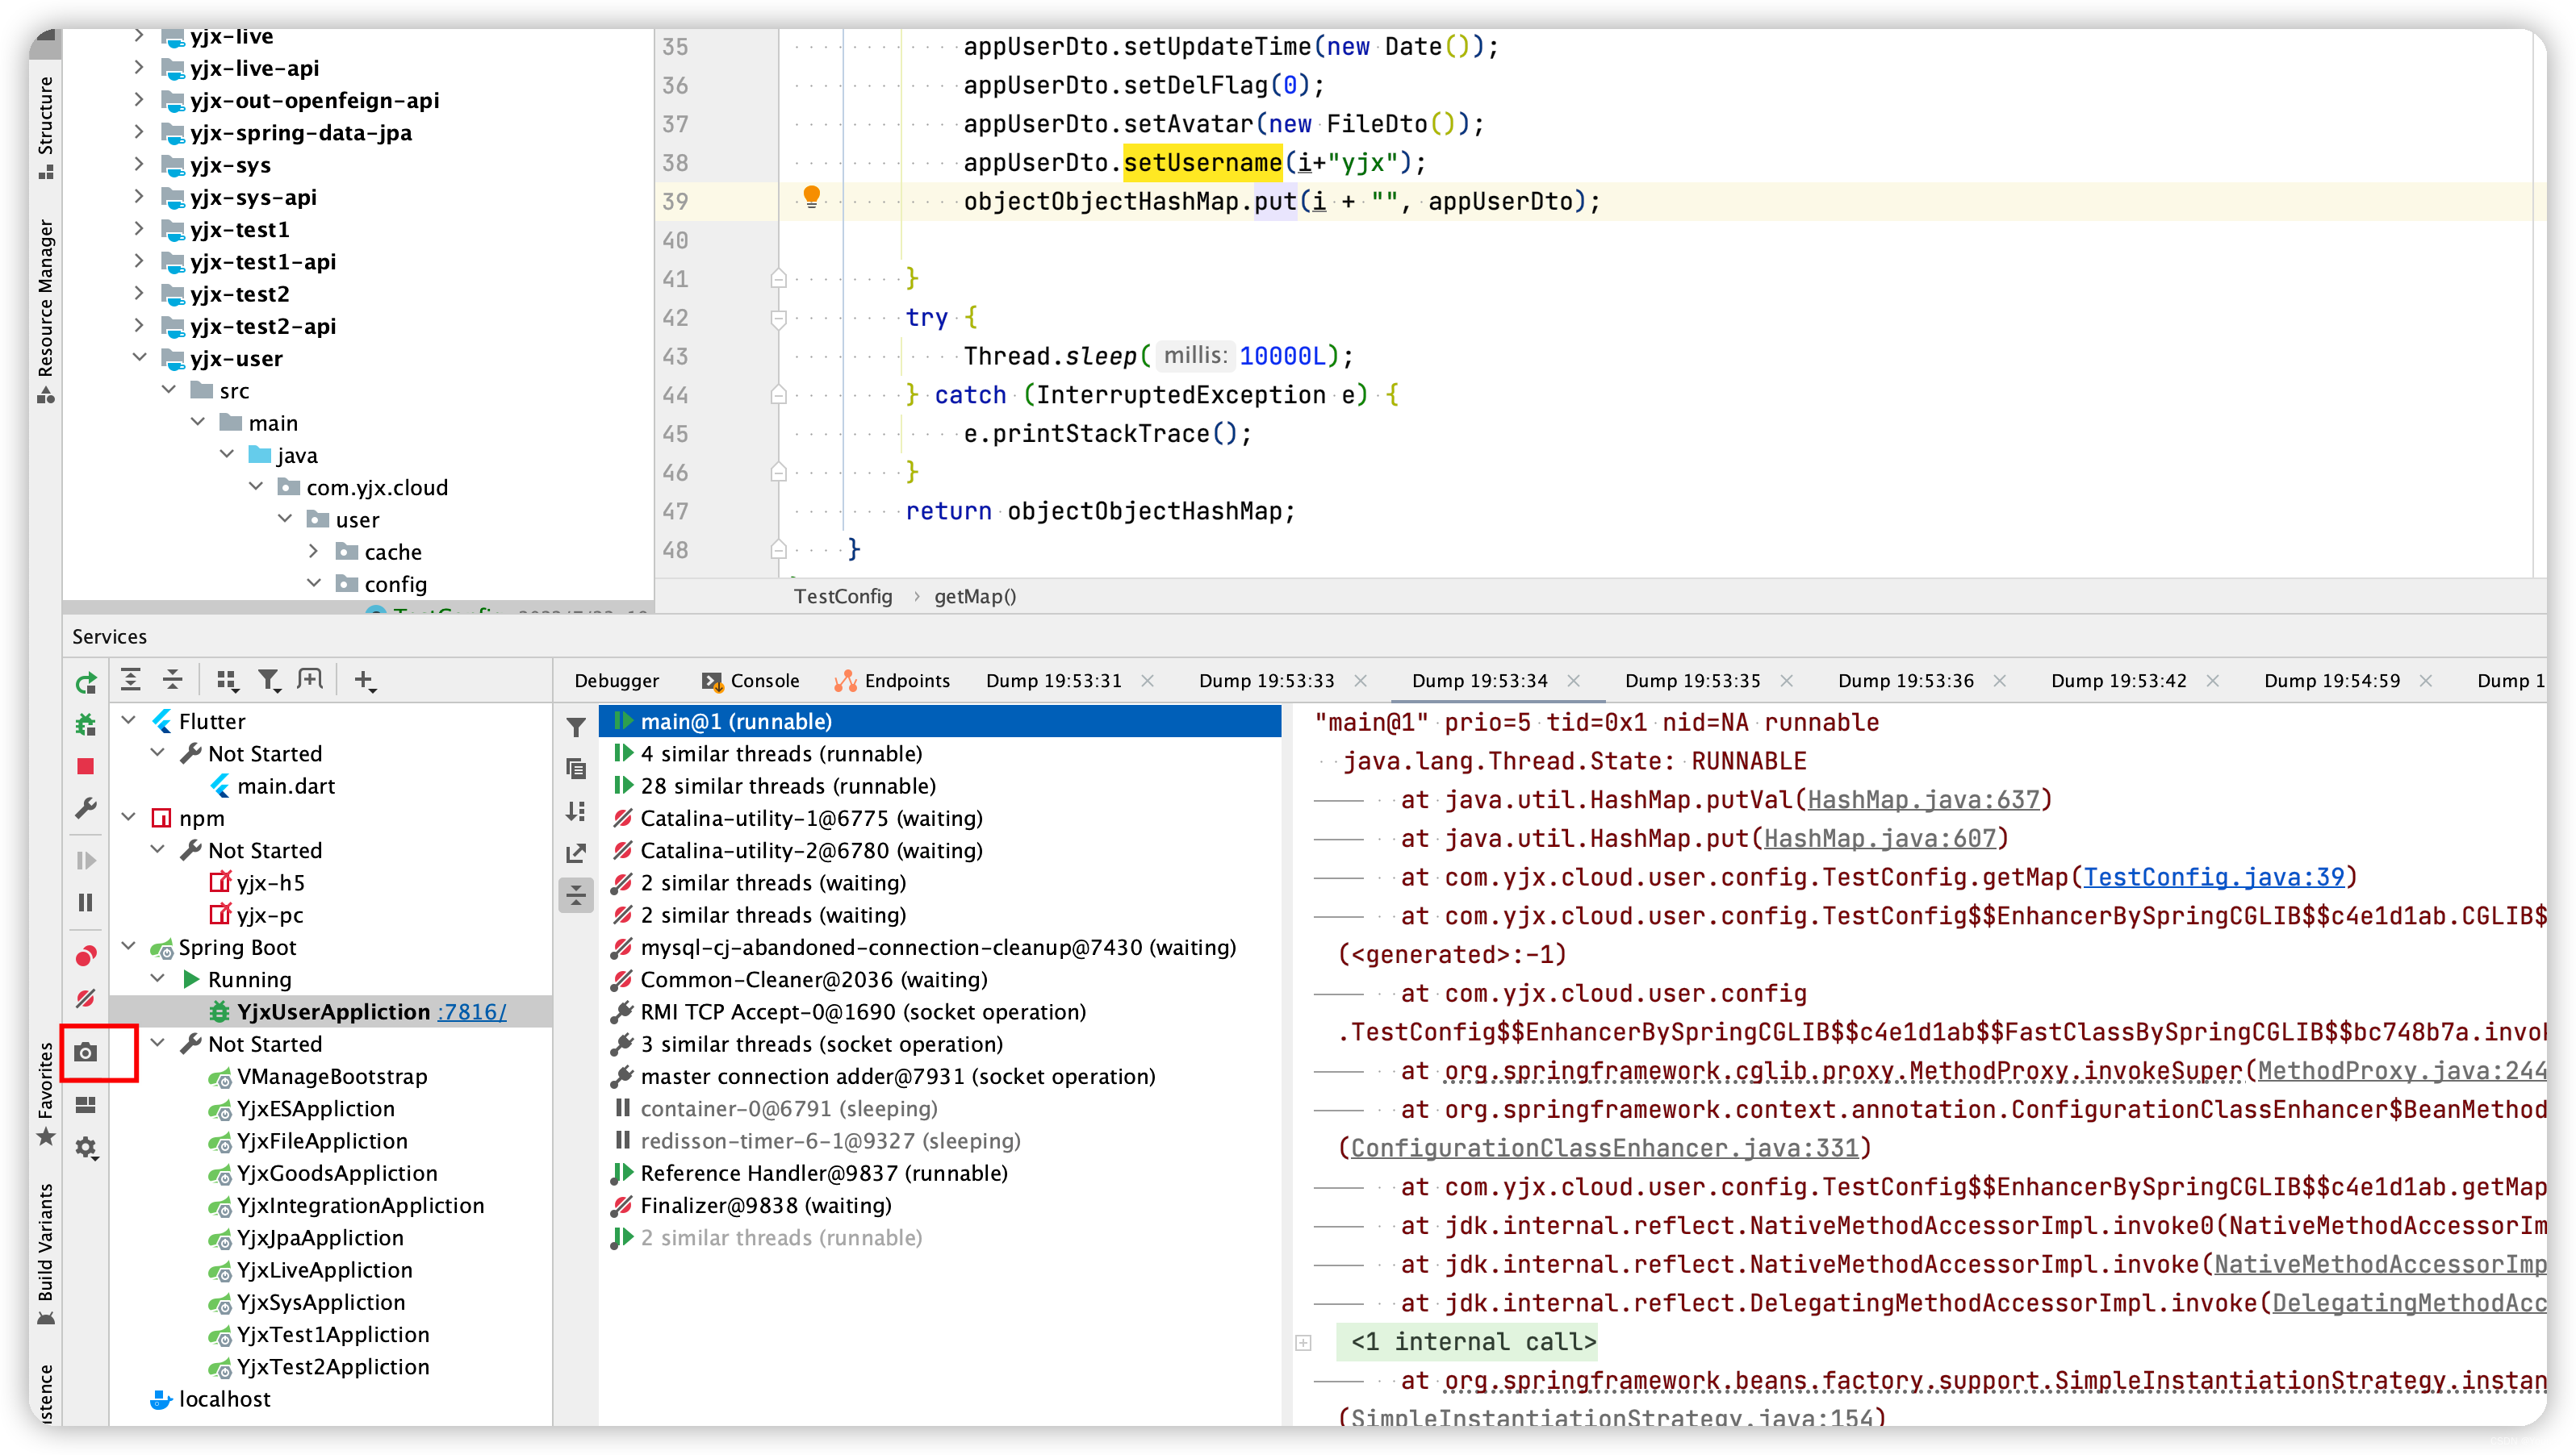Screen dimensions: 2576x1455
Task: Click TestConfig in the breadcrumb bar
Action: point(842,597)
